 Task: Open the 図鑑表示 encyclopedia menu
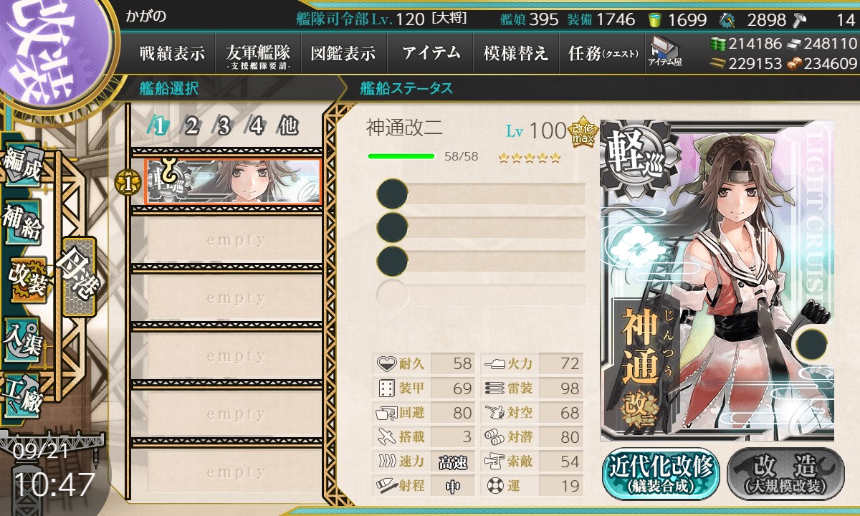click(343, 52)
